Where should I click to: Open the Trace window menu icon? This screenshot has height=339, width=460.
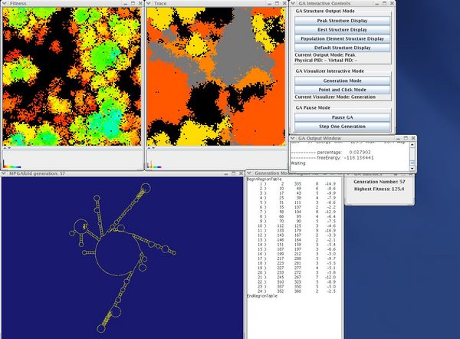149,4
